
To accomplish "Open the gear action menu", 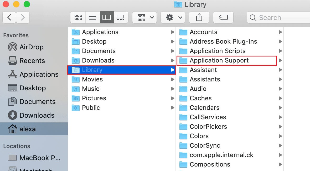I will (173, 17).
